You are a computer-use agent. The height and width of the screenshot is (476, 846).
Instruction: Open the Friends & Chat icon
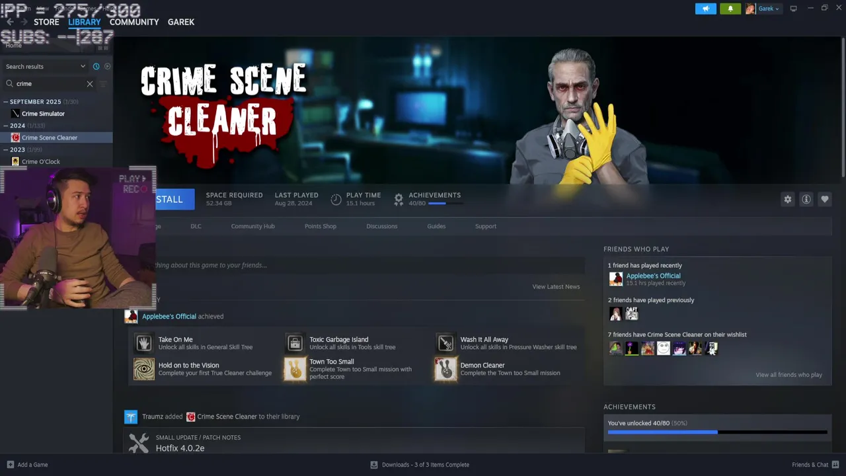pos(835,465)
